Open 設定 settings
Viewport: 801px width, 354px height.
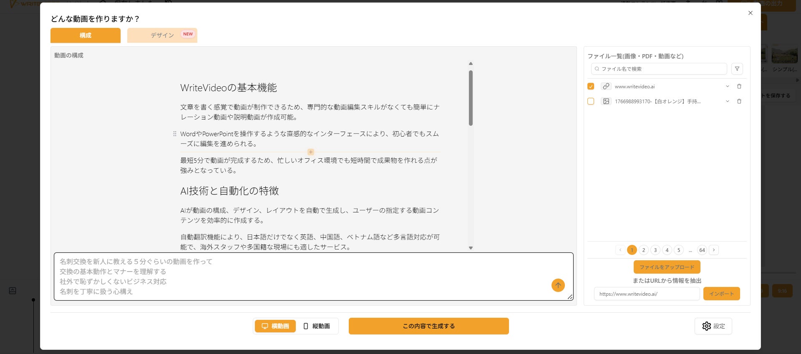click(713, 326)
